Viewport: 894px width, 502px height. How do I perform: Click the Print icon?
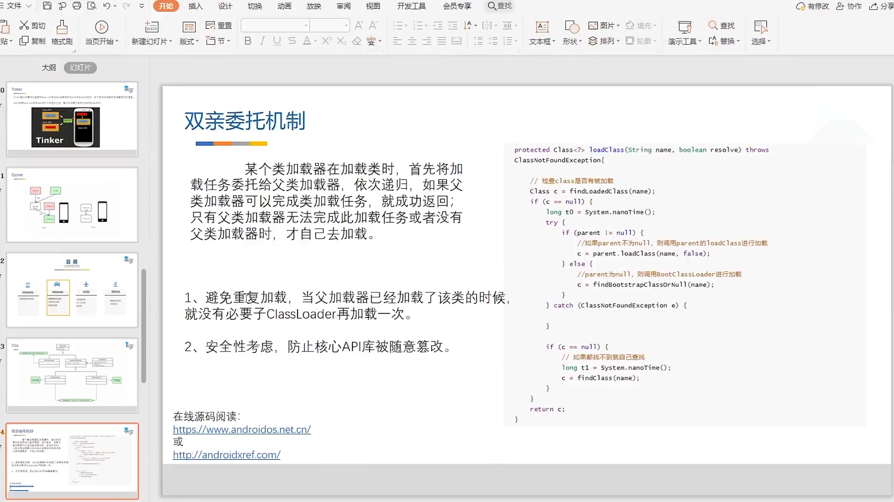[x=77, y=6]
